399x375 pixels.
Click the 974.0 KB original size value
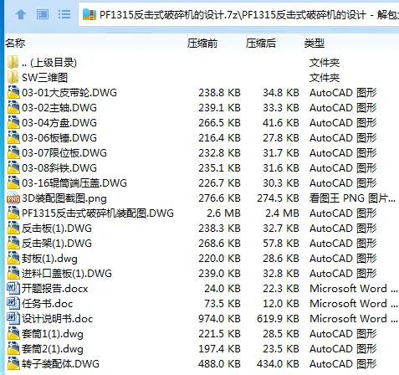point(219,319)
